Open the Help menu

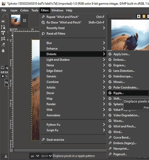(69, 10)
